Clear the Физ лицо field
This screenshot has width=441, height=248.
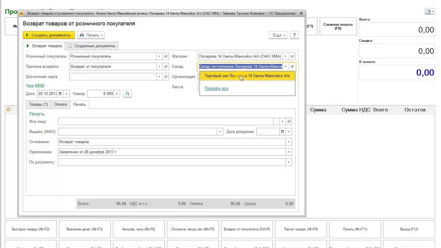tap(283, 122)
